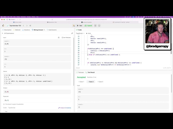
Task: Open the notes sticky icon
Action: point(99,26)
